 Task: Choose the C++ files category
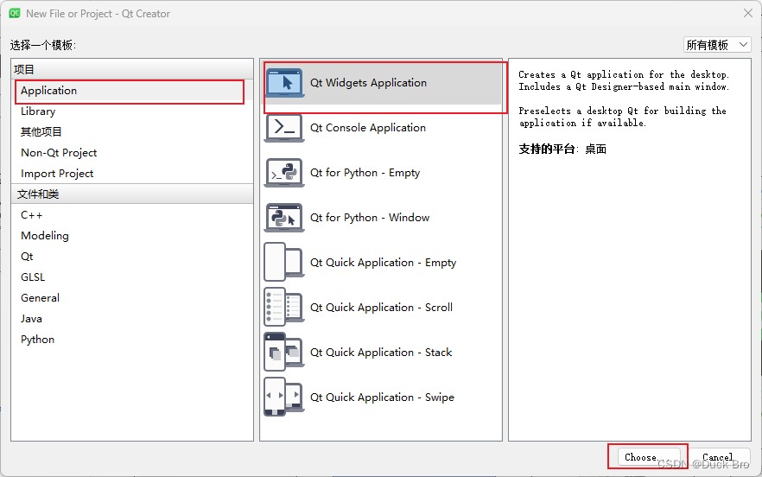coord(132,215)
